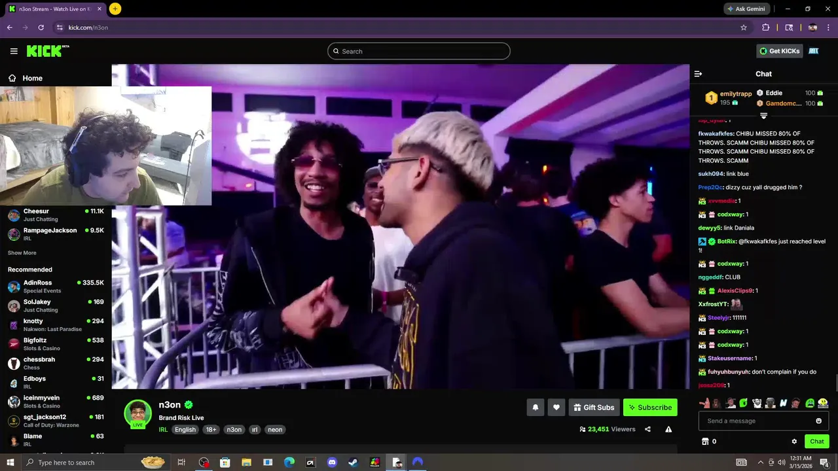Open Steam from taskbar
The height and width of the screenshot is (471, 838).
pyautogui.click(x=353, y=462)
